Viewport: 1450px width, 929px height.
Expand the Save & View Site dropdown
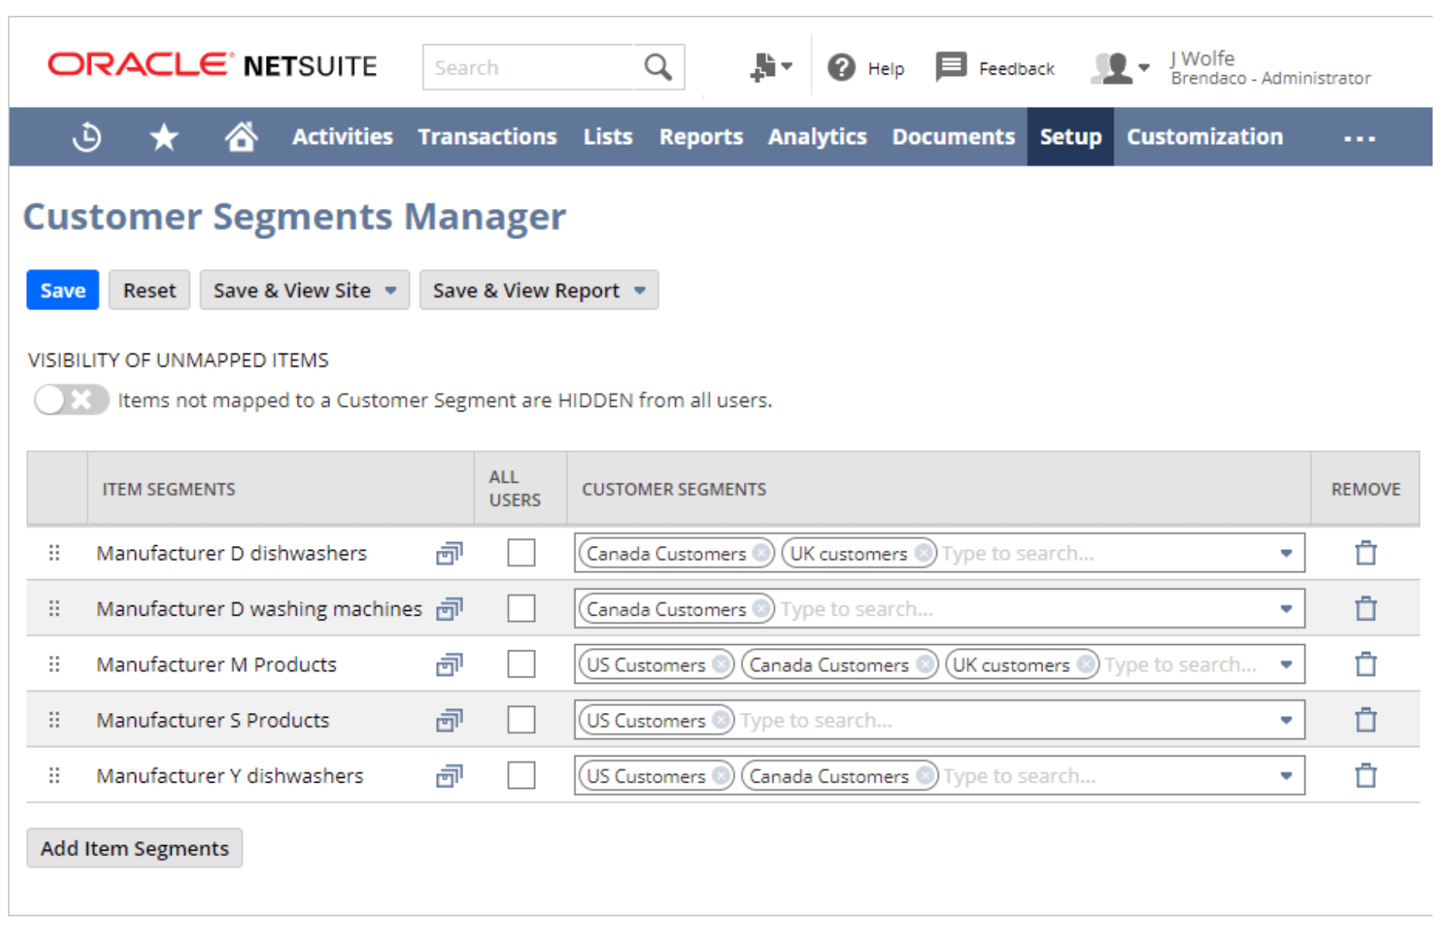(391, 290)
